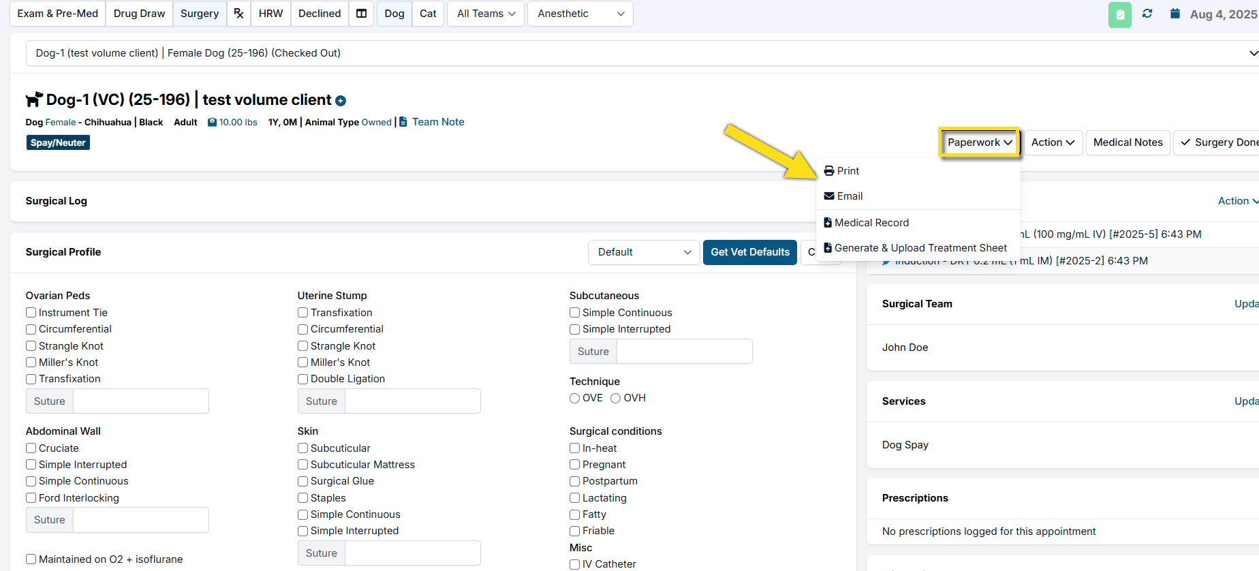This screenshot has height=571, width=1259.
Task: Open the Default surgical profile dropdown
Action: coord(643,252)
